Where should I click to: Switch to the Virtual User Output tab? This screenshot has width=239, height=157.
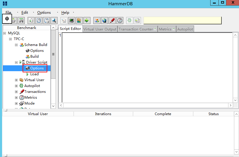[x=100, y=29]
